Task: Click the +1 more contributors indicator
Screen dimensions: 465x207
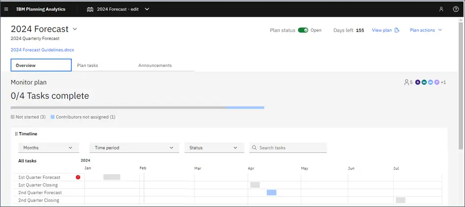Action: tap(443, 82)
